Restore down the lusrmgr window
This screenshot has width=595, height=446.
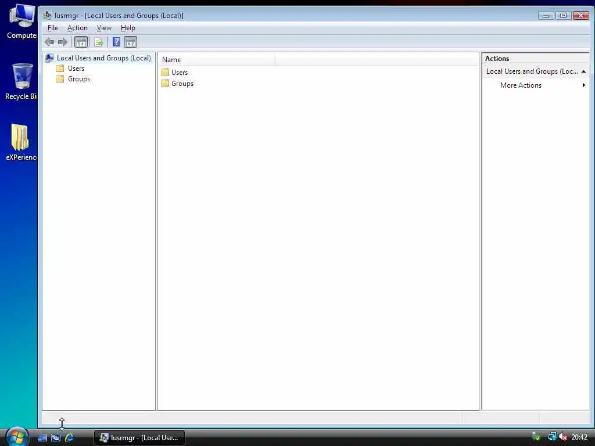click(x=563, y=16)
